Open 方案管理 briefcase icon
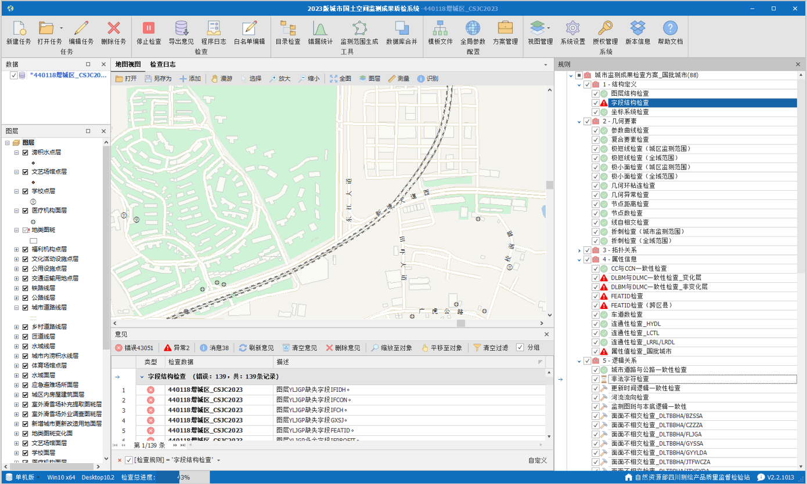The width and height of the screenshot is (807, 484). [505, 28]
